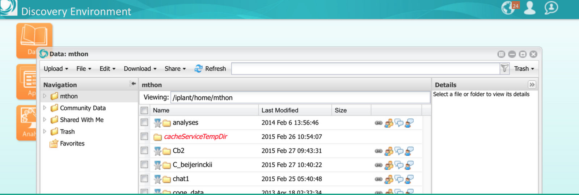Screen dimensions: 579x195
Task: Click the rightmost user-chat icon in analyses row
Action: (409, 123)
